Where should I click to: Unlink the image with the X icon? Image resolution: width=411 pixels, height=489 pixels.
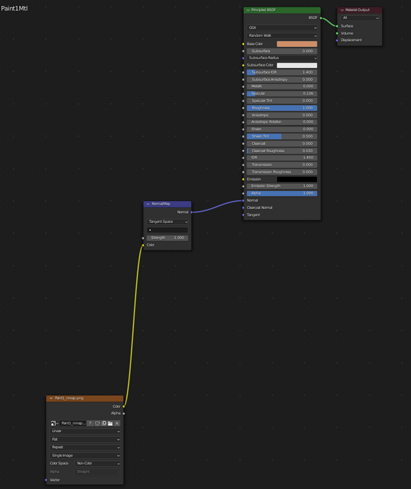[x=117, y=423]
